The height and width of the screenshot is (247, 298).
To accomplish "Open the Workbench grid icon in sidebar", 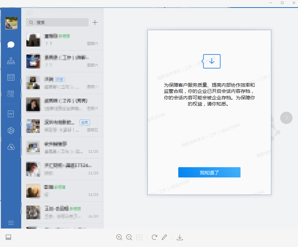I will pyautogui.click(x=11, y=94).
